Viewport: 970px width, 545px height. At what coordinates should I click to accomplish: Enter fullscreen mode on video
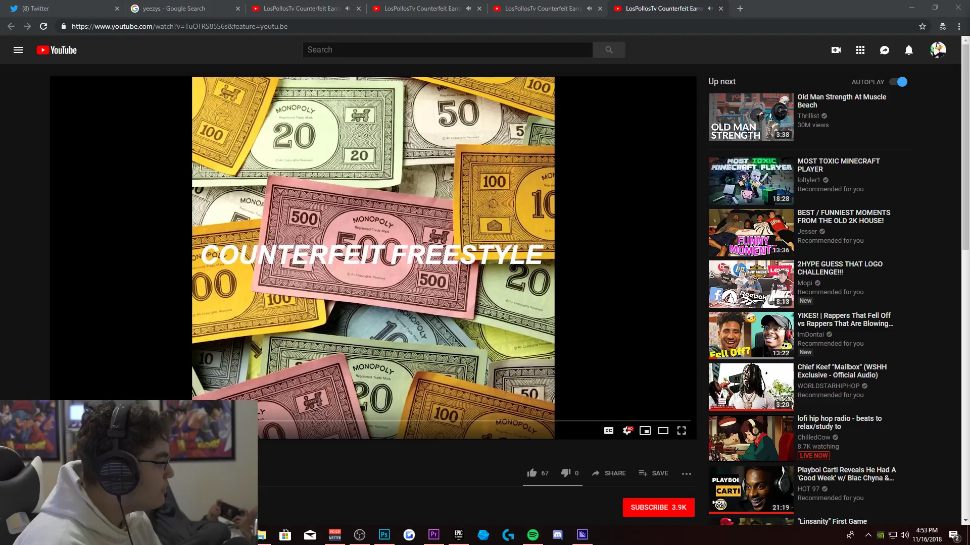click(x=682, y=430)
